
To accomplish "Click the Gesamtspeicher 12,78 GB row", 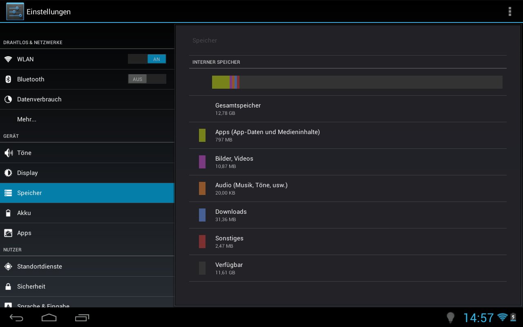I will coord(348,109).
